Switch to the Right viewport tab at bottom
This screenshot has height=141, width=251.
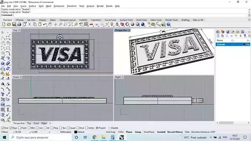44,123
